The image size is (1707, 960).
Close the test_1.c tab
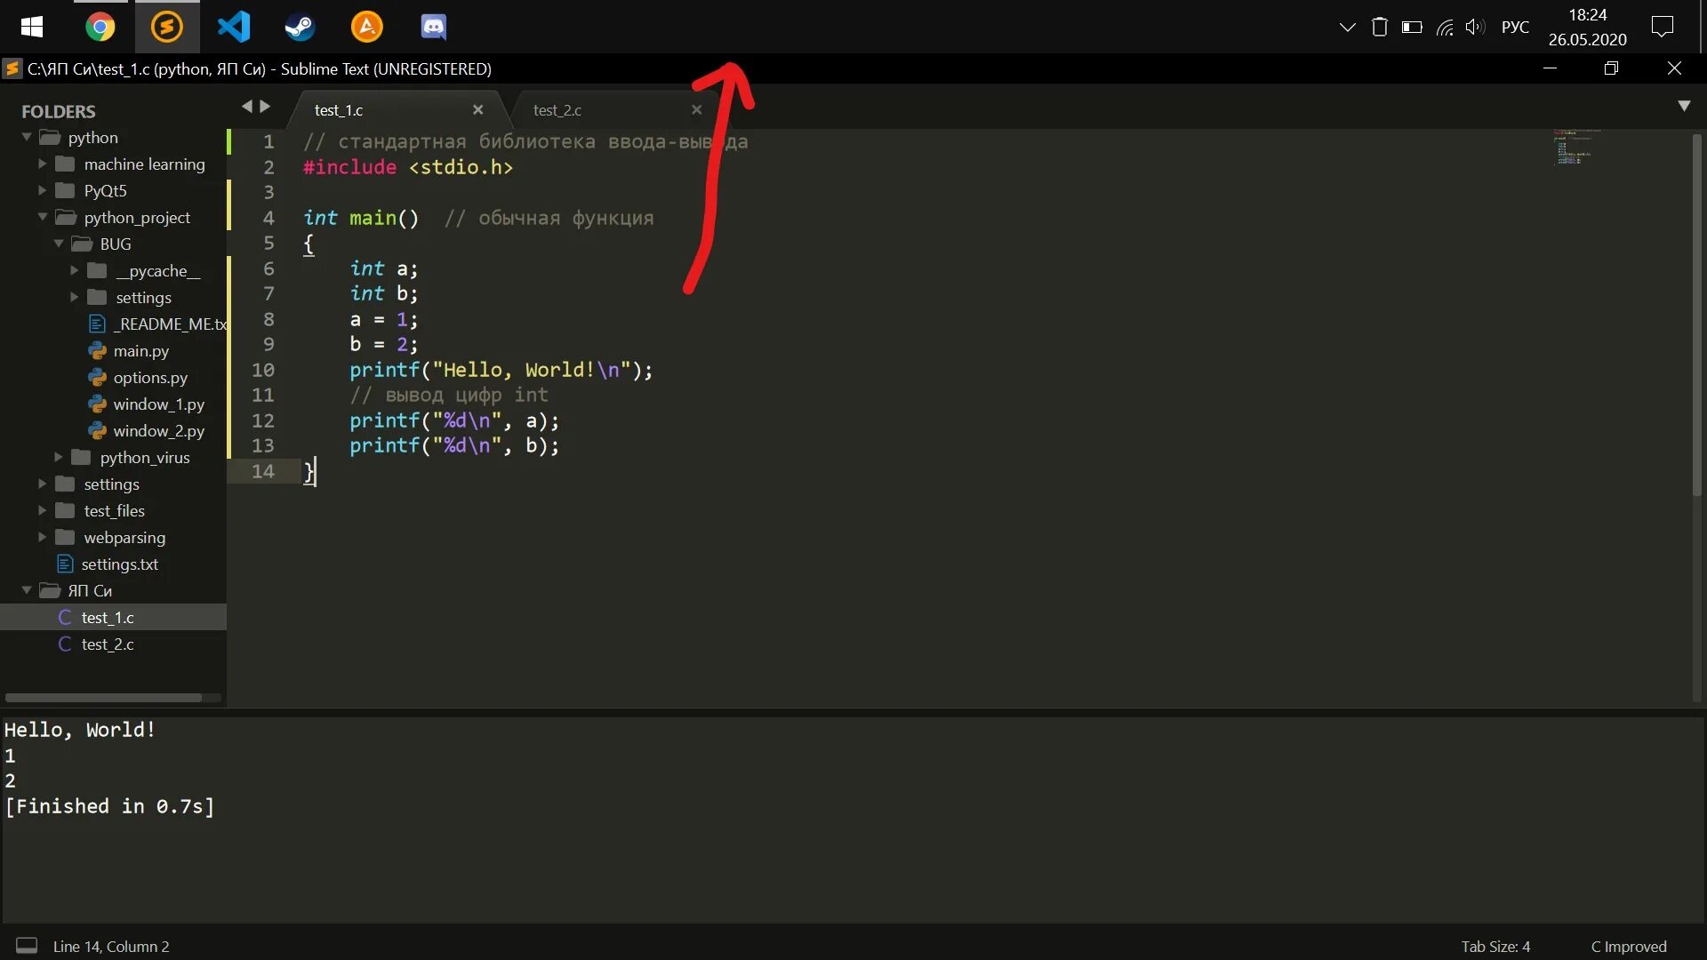[x=478, y=110]
